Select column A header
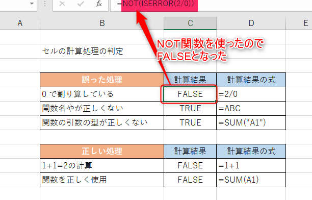 20,23
